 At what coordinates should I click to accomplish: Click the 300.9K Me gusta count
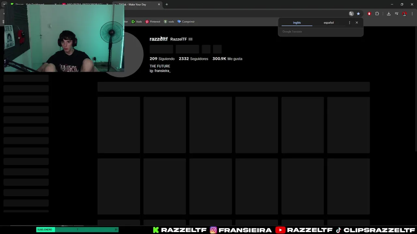pyautogui.click(x=227, y=59)
